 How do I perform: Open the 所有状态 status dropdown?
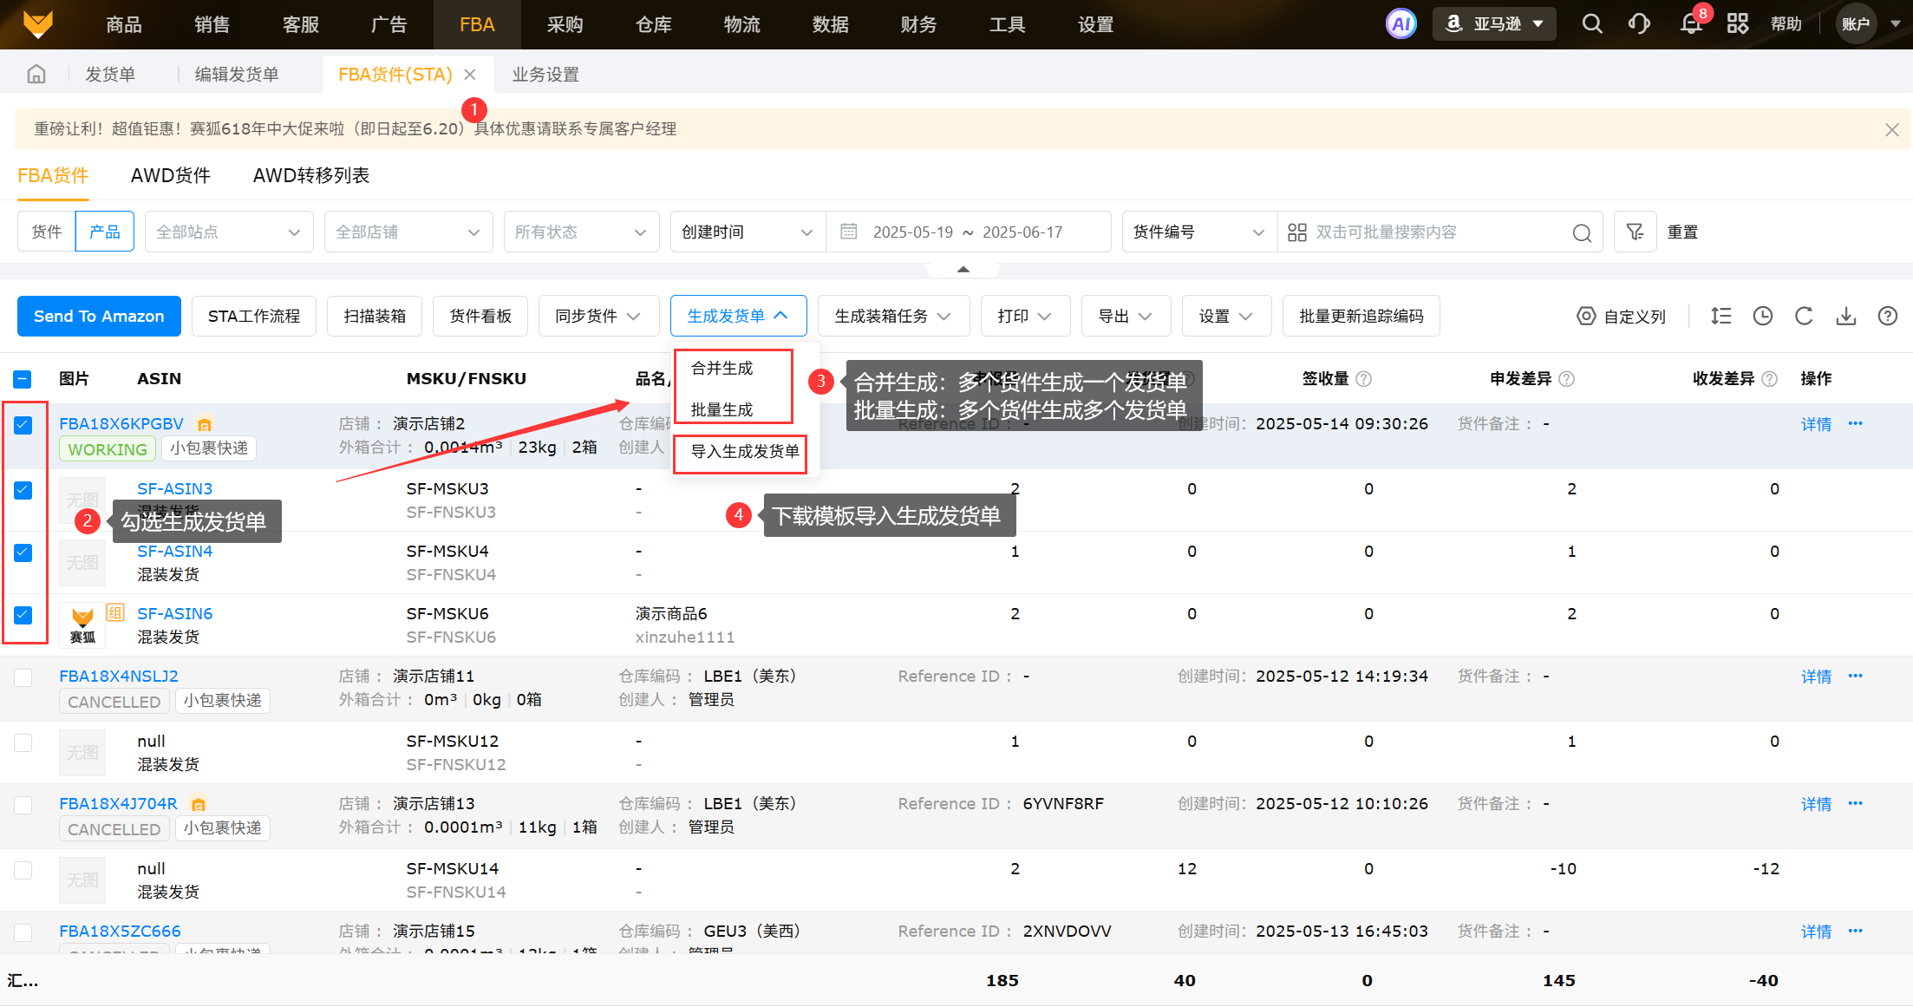click(x=580, y=232)
